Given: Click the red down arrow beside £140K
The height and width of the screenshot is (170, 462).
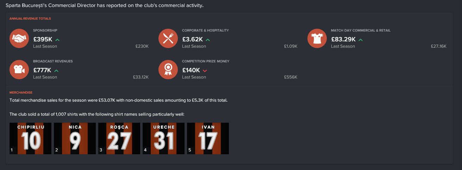Looking at the screenshot, I should [x=205, y=71].
